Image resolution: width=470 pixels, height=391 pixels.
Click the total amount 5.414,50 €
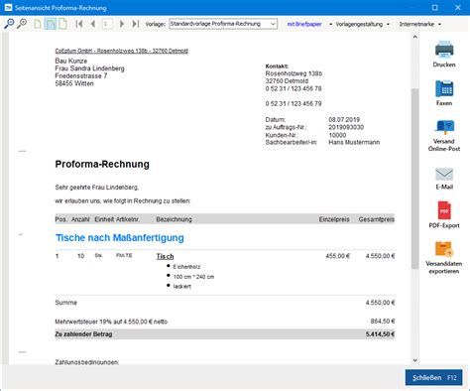pyautogui.click(x=380, y=334)
